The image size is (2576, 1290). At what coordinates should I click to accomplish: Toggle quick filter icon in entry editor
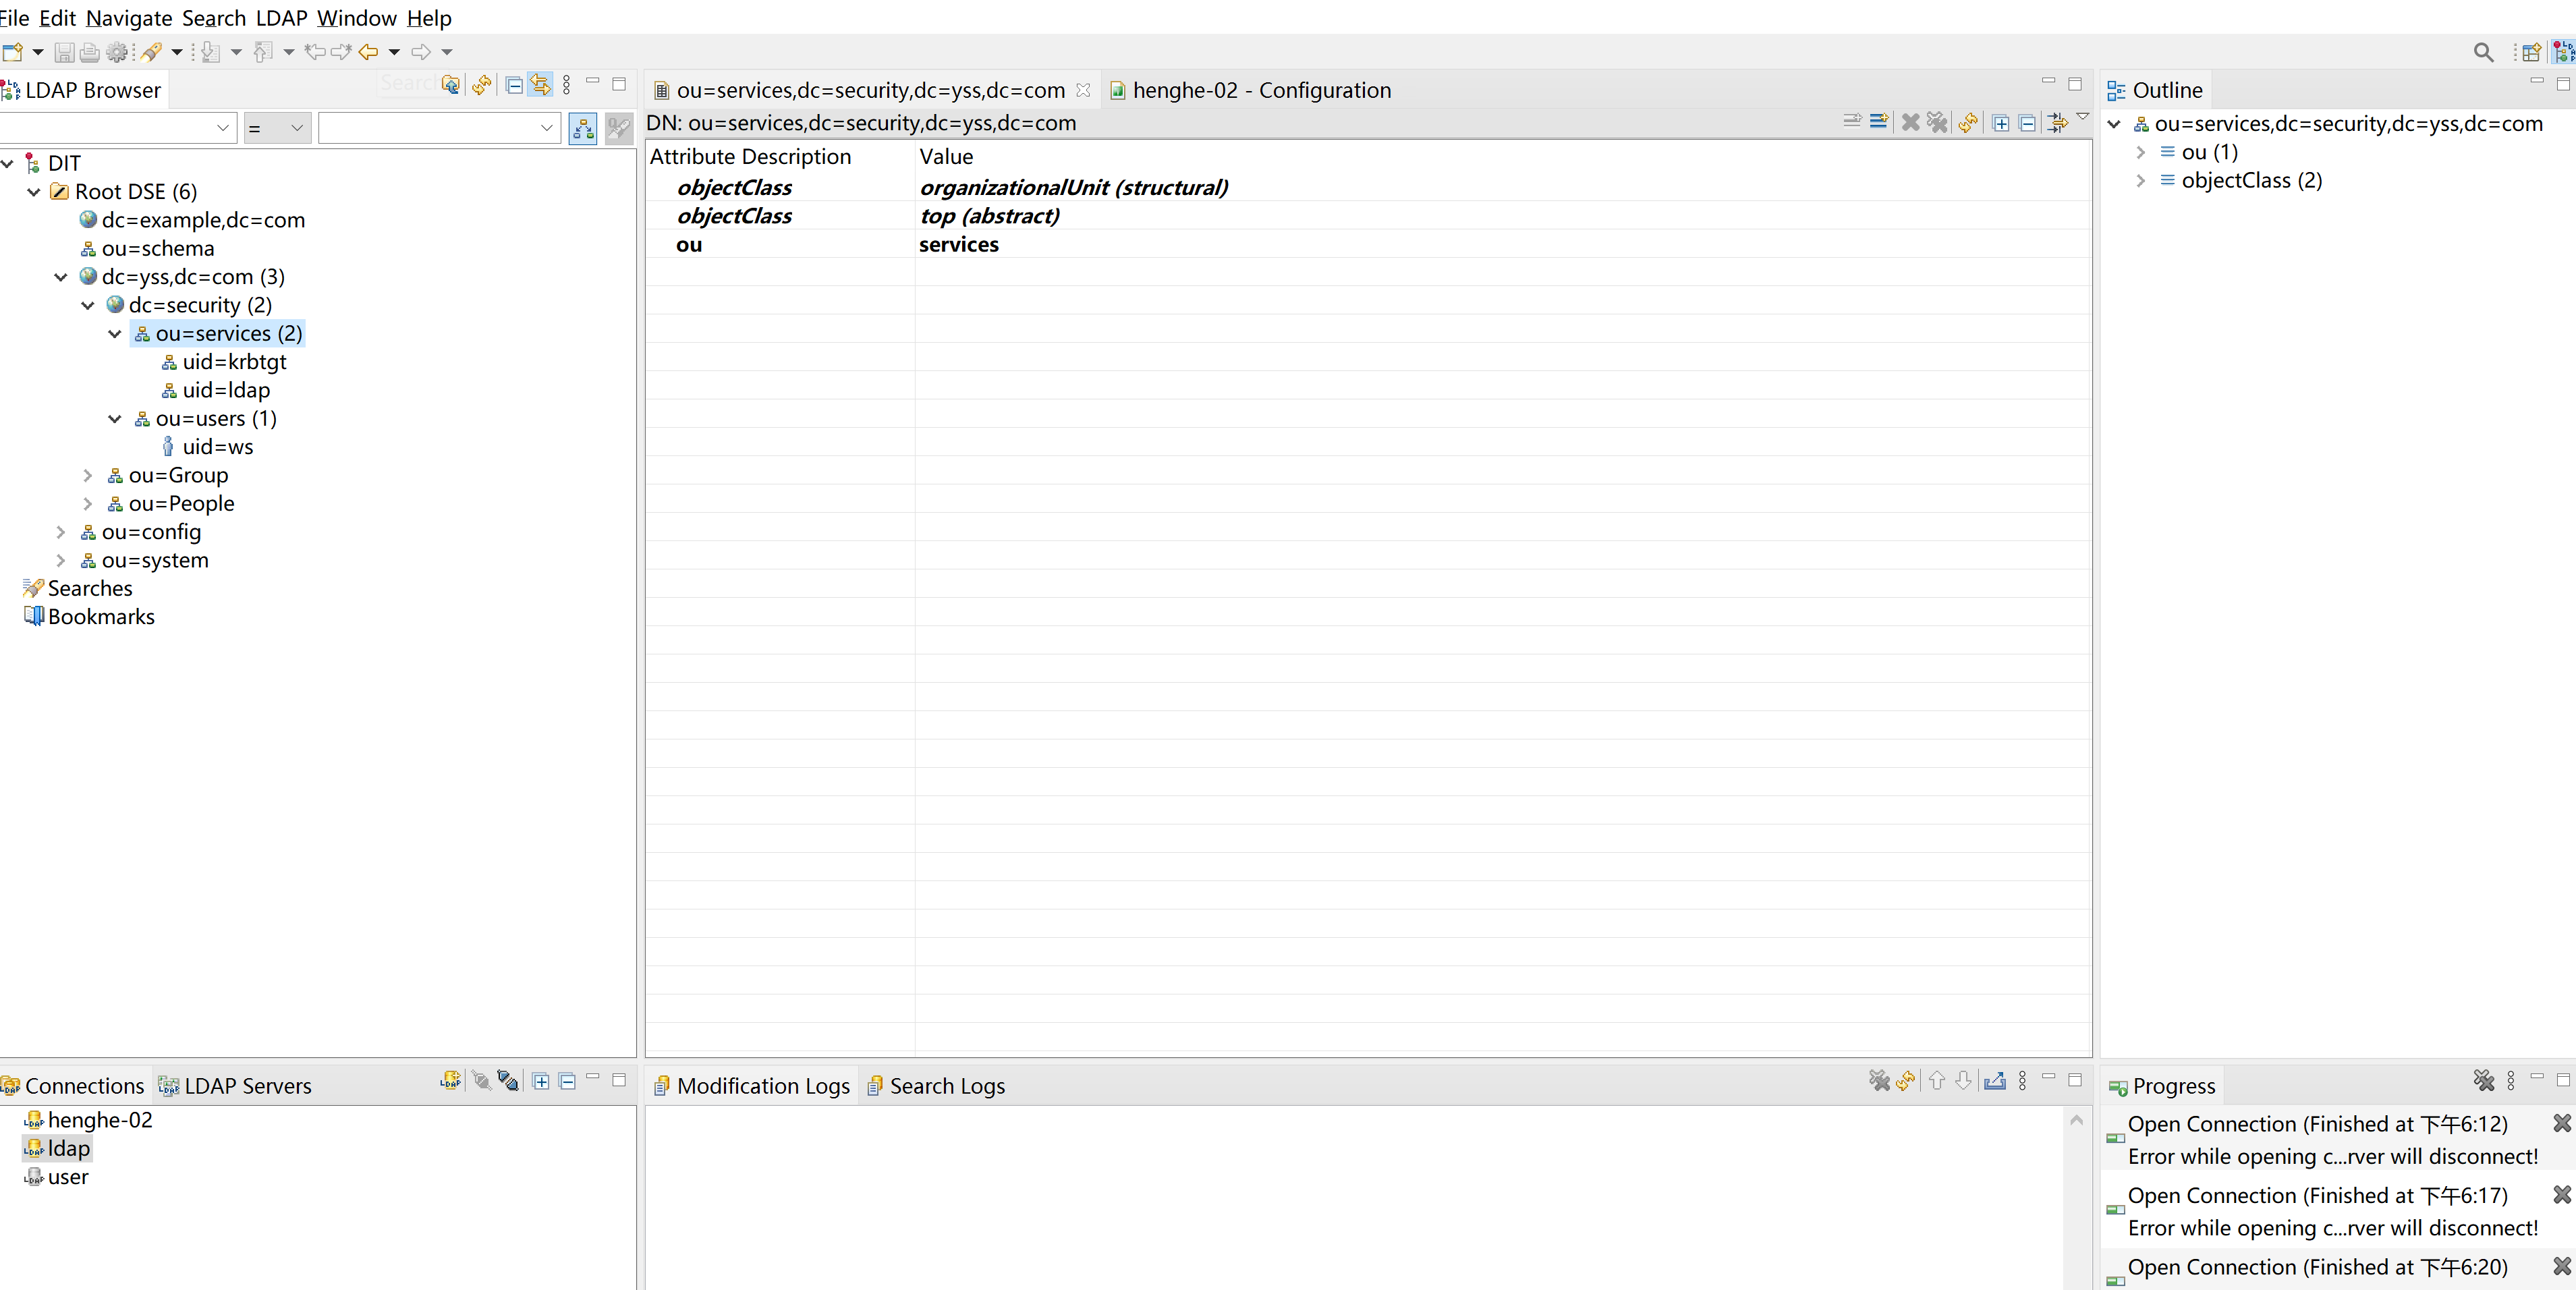click(x=2056, y=122)
